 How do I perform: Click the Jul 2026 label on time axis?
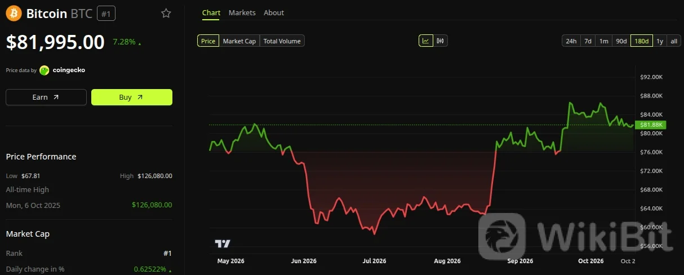(375, 261)
